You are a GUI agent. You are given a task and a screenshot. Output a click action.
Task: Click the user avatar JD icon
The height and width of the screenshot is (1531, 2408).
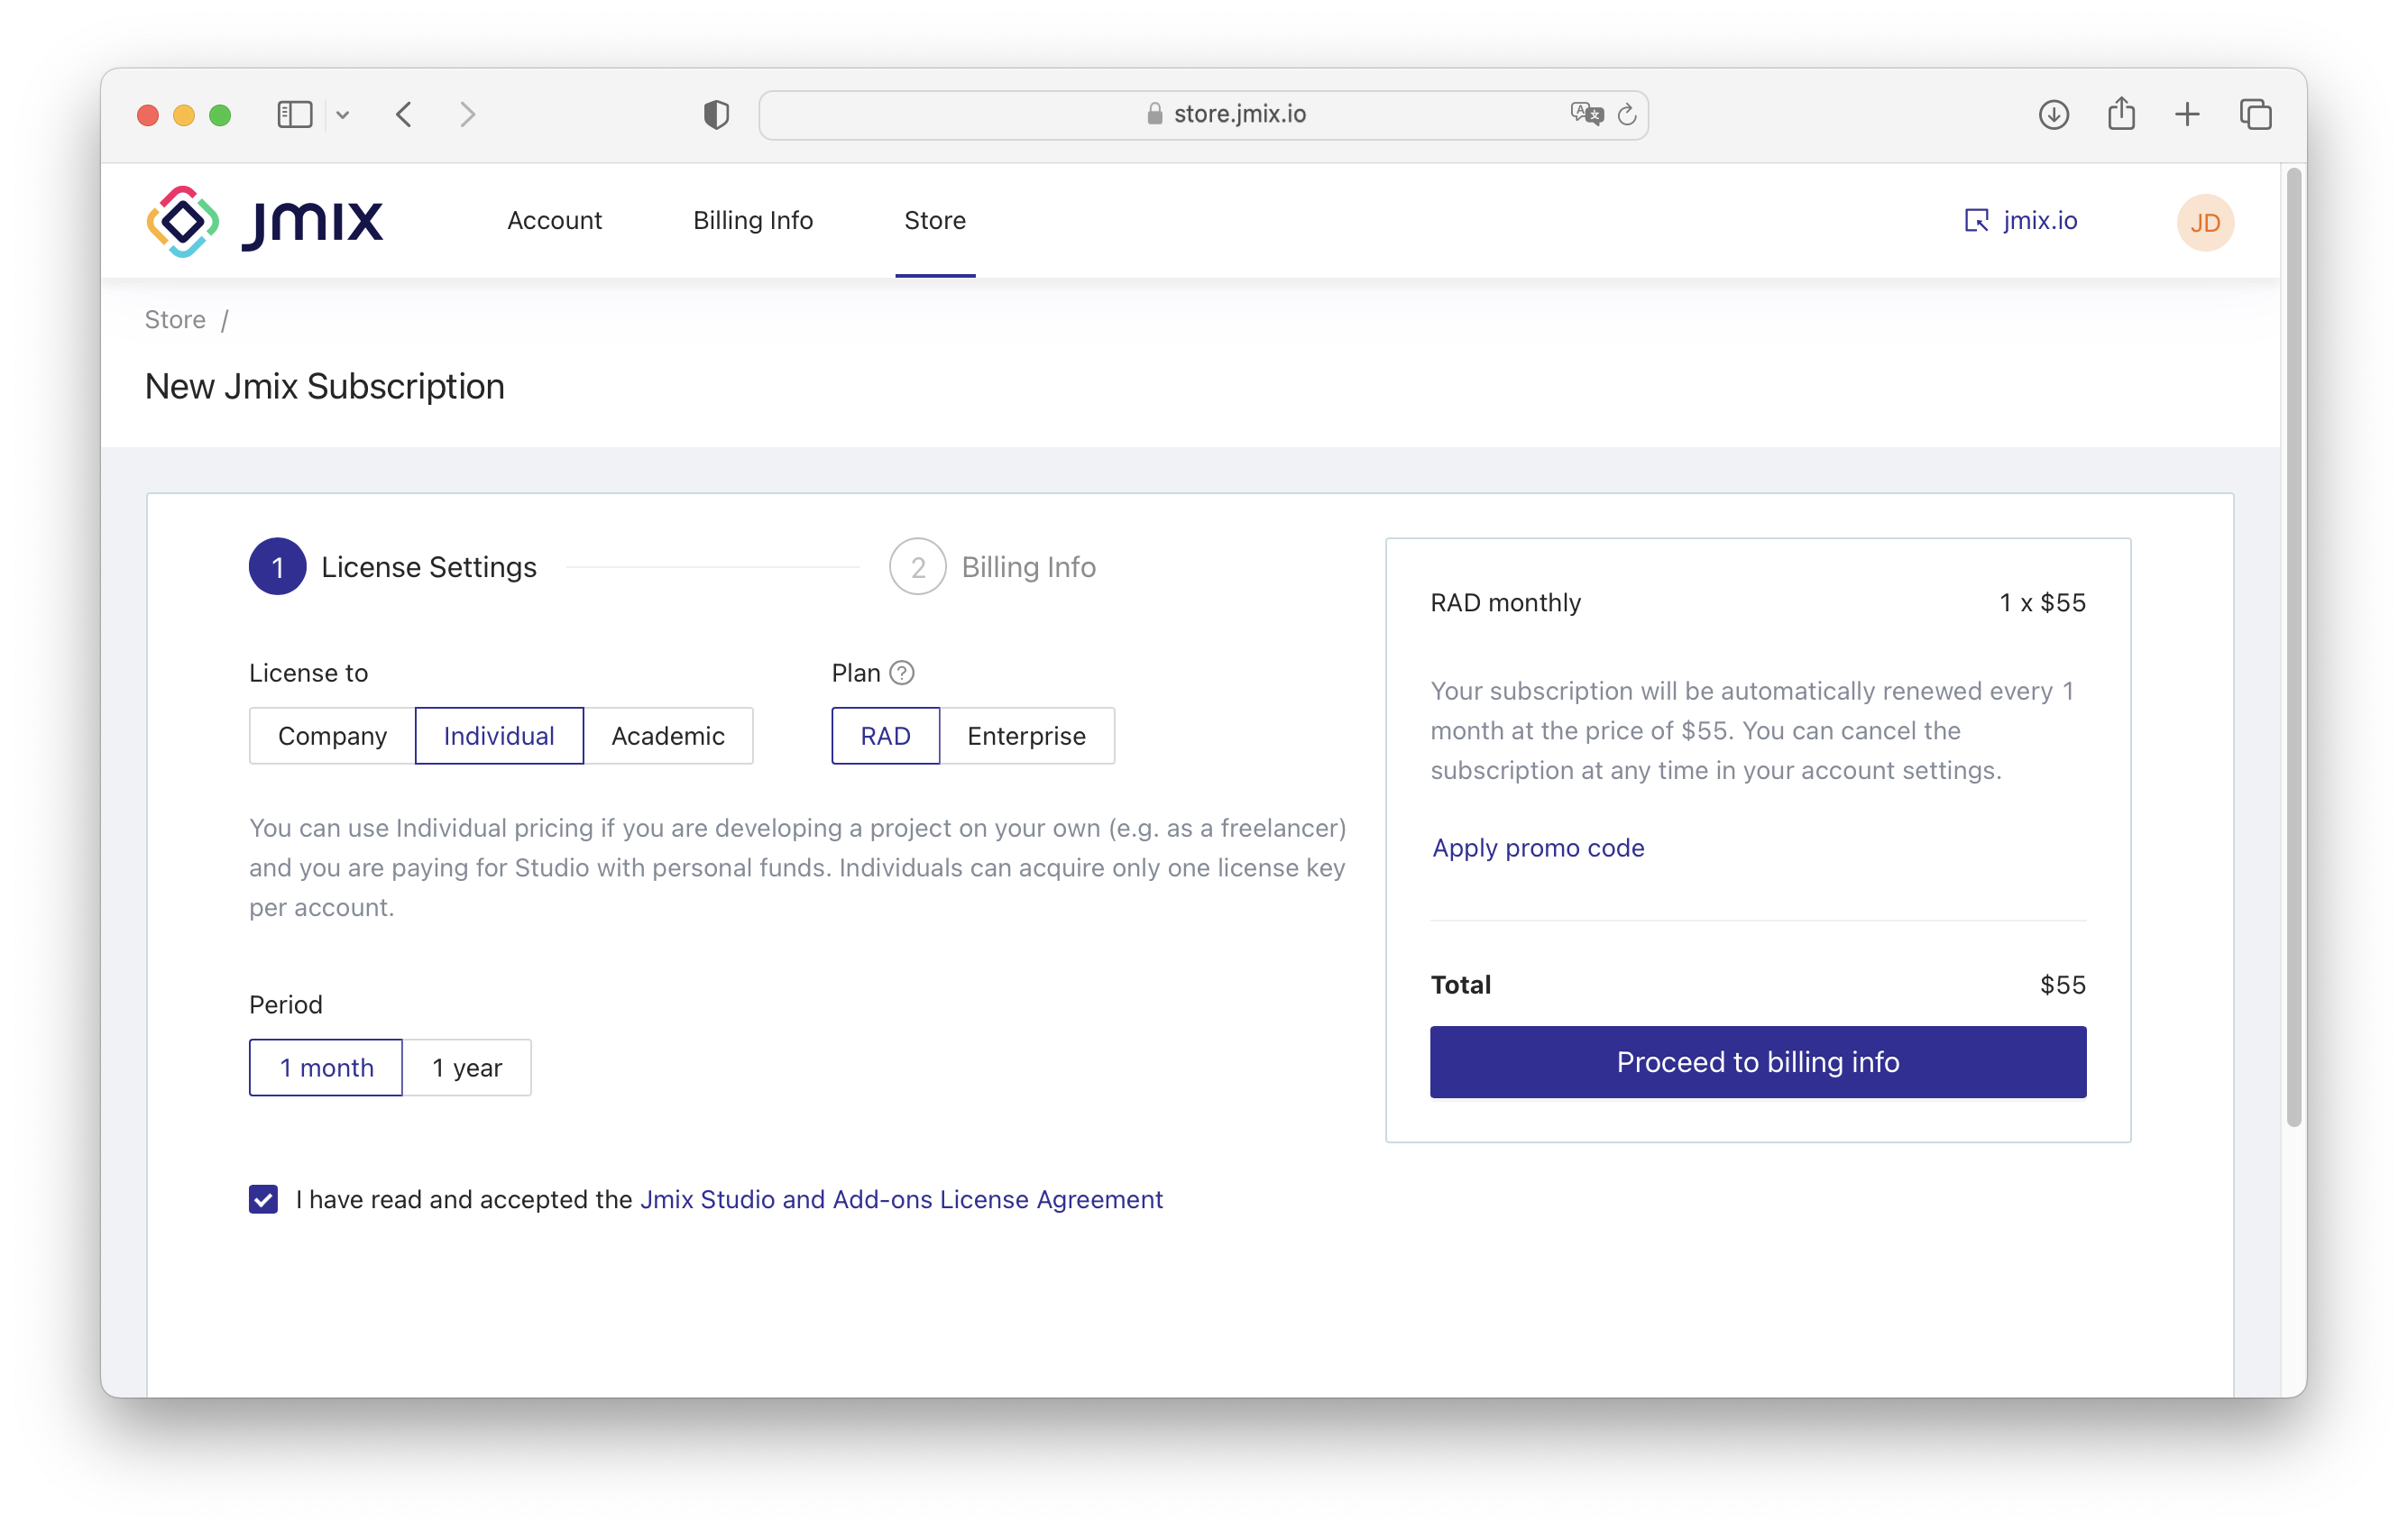[x=2206, y=223]
